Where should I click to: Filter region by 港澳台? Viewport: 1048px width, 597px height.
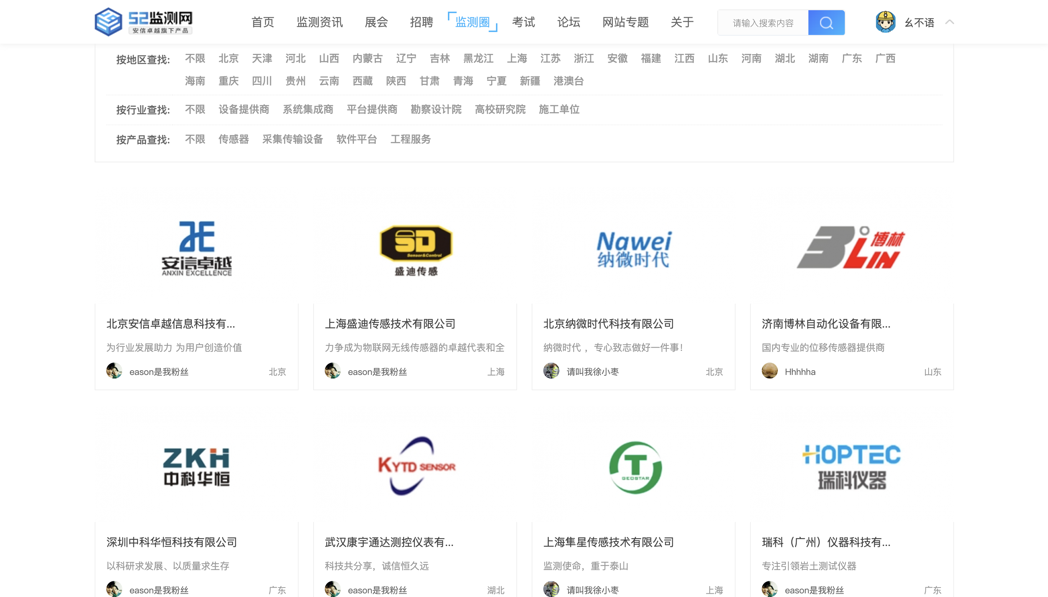(x=568, y=81)
